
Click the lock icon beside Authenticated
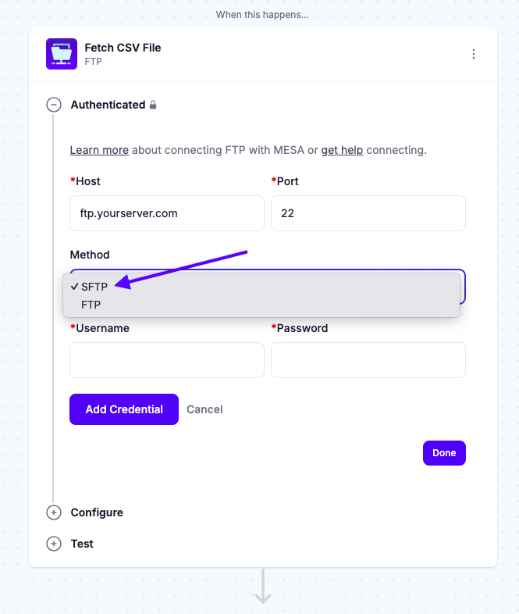point(153,105)
